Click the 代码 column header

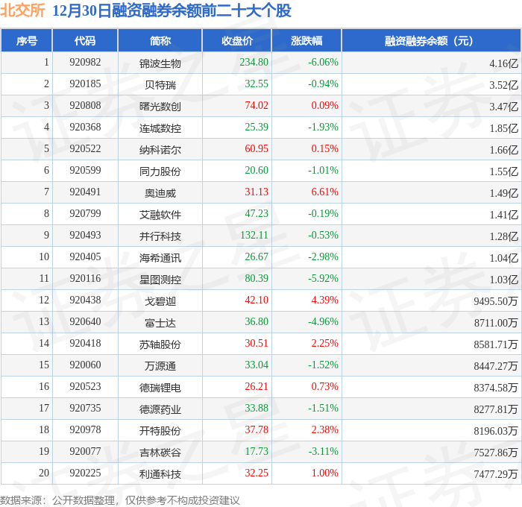(85, 41)
